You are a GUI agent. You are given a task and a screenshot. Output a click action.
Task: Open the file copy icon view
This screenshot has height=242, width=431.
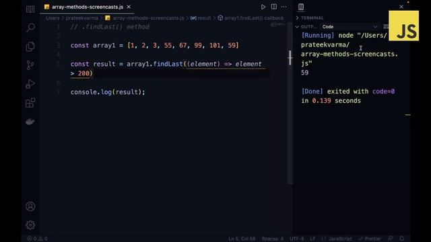30,46
